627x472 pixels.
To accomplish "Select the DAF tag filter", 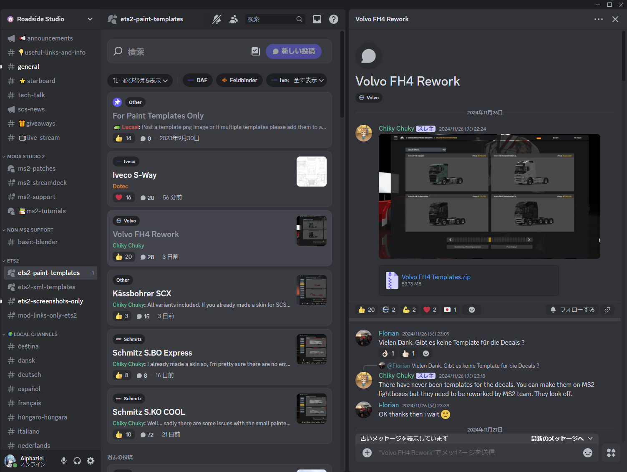I will (x=198, y=81).
